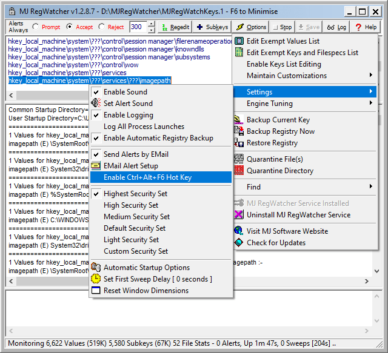Click the Set Alert Sound speaker icon
388x353 pixels.
tap(96, 103)
